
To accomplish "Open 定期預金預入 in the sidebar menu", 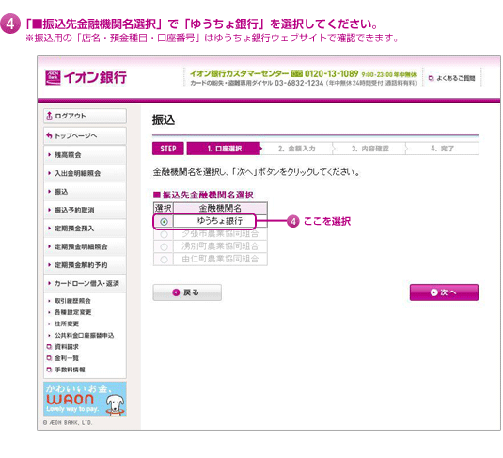I will point(85,229).
